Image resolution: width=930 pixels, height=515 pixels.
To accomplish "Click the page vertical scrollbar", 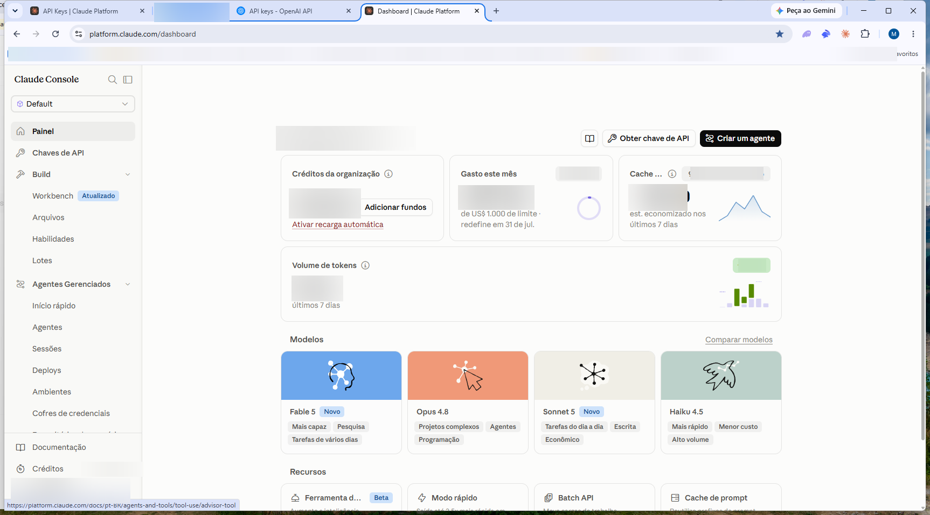I will pos(922,256).
